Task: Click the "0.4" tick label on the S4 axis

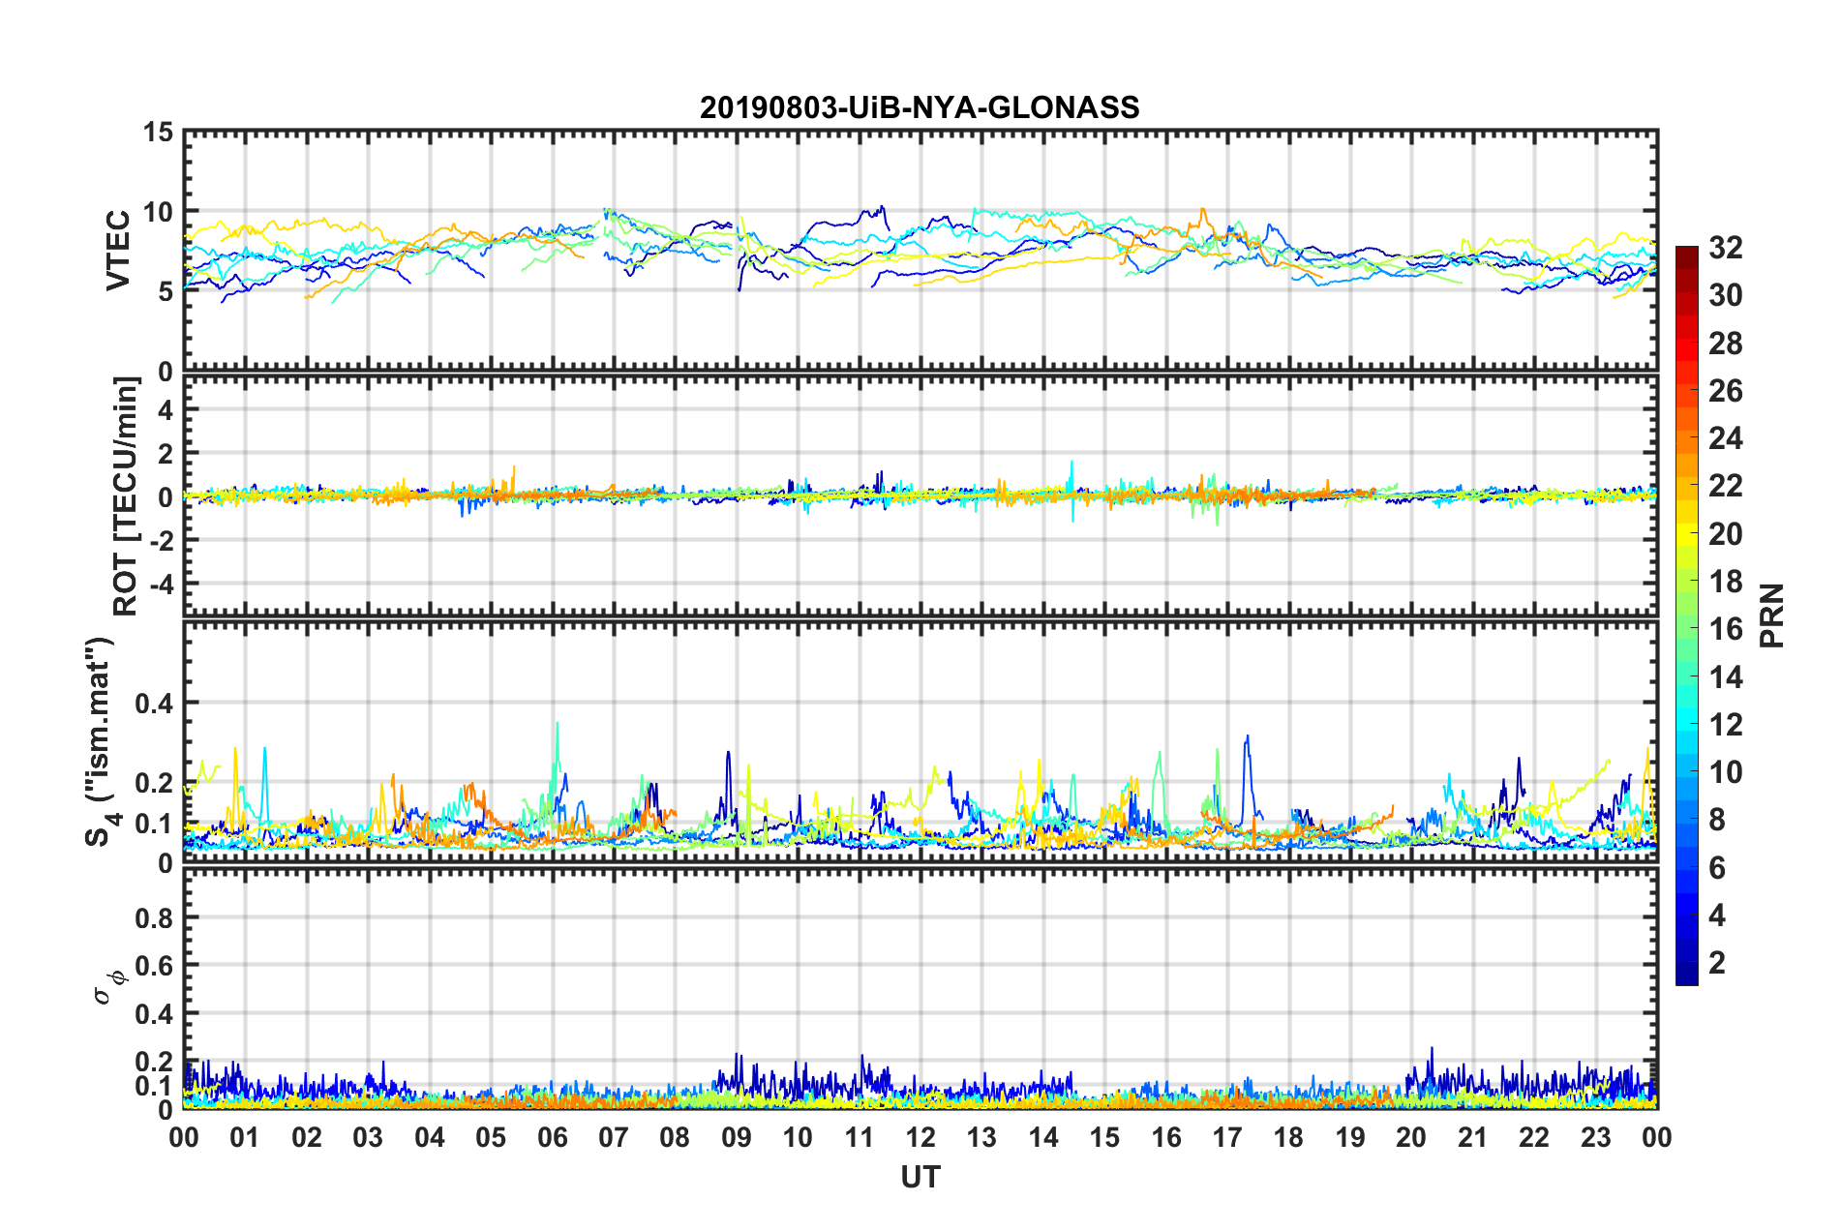Action: click(155, 703)
